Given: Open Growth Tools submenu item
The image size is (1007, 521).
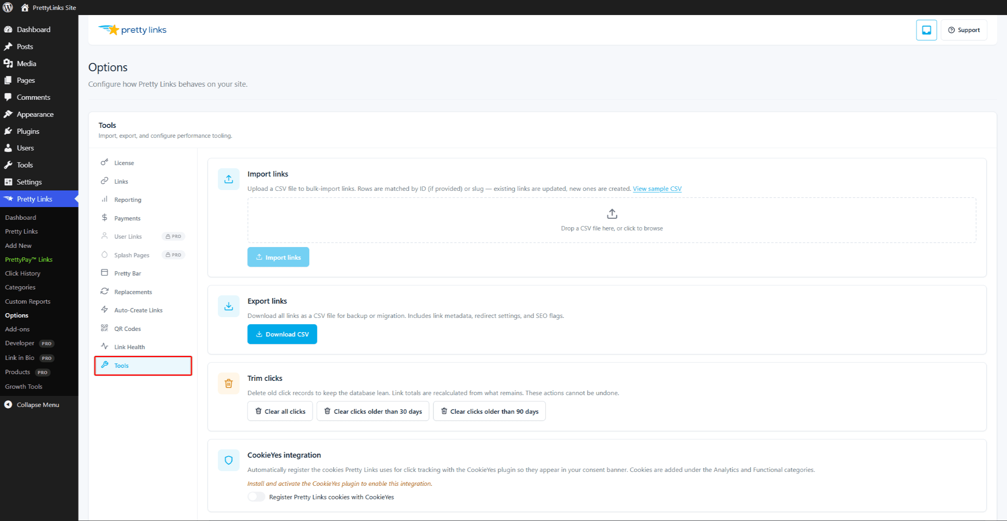Looking at the screenshot, I should coord(24,386).
